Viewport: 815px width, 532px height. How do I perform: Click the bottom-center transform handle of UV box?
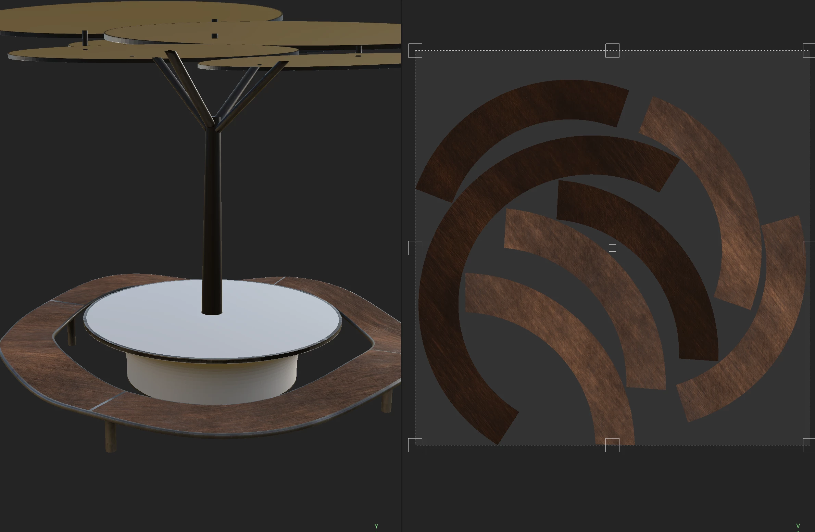[612, 445]
